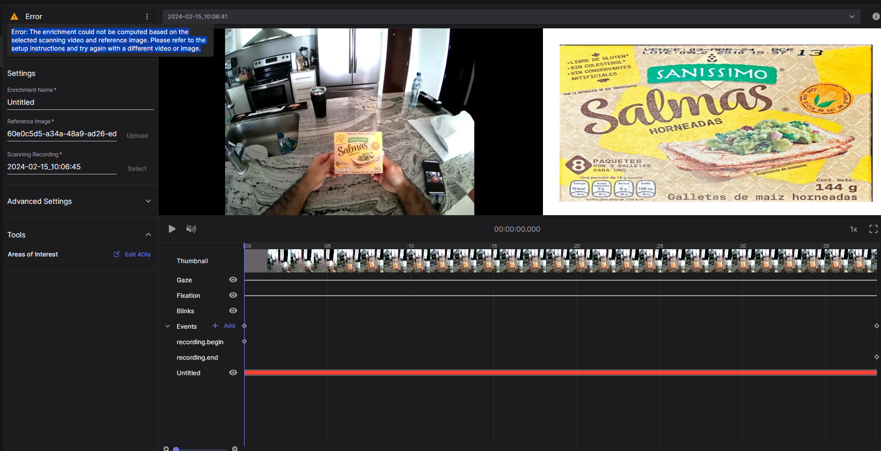Screen dimensions: 881x451
Task: Click the Settings heading
Action: pos(21,73)
